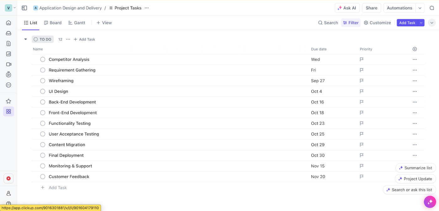Click the top-right search magnifier icon
Viewport: 439px width, 211px height.
pyautogui.click(x=432, y=8)
